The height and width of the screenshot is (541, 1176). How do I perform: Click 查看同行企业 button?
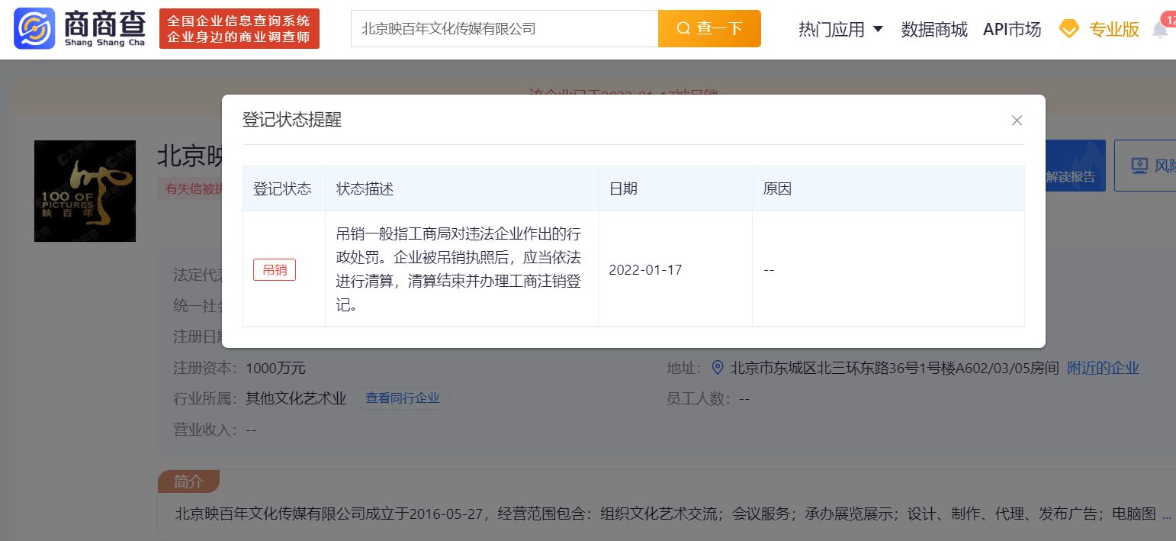click(403, 398)
